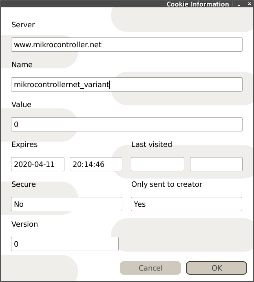Click the Version label
The image size is (254, 282).
point(25,224)
